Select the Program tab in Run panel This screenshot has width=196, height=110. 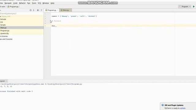tap(2, 81)
